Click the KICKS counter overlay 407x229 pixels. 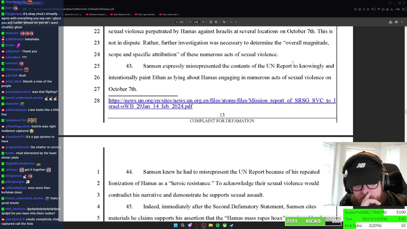coord(314,221)
